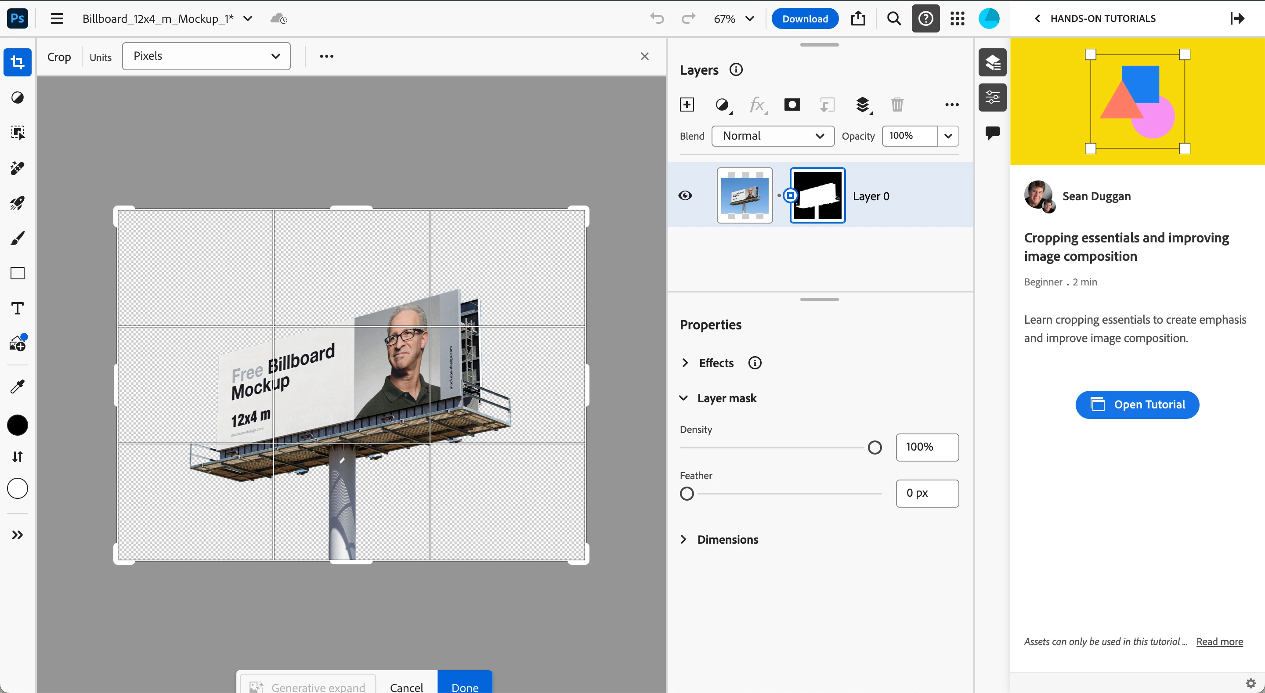Click the Open Tutorial button
Screen dimensions: 1265x693
click(x=1137, y=405)
